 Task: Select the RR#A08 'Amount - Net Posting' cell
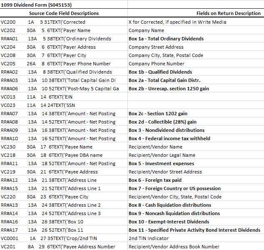64,122
